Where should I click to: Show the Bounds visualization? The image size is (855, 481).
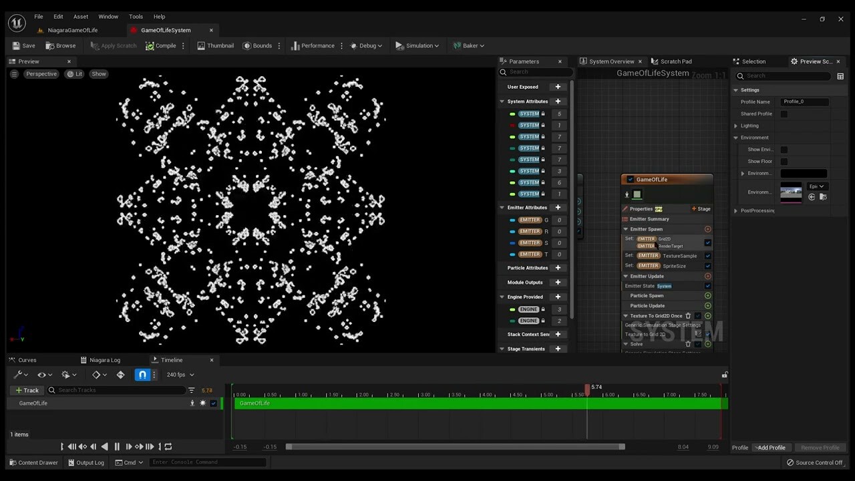click(257, 45)
